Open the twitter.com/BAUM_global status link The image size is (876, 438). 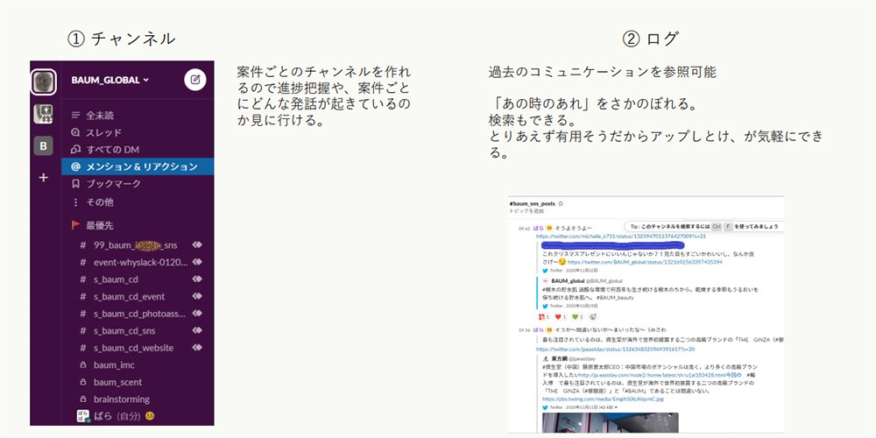pos(645,261)
